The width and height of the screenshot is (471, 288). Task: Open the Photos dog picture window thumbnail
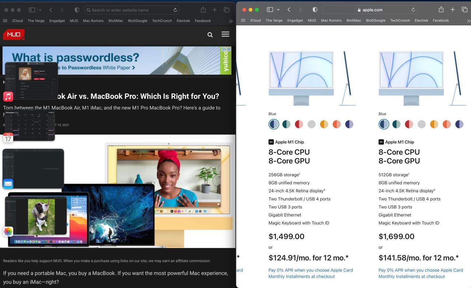(x=36, y=216)
